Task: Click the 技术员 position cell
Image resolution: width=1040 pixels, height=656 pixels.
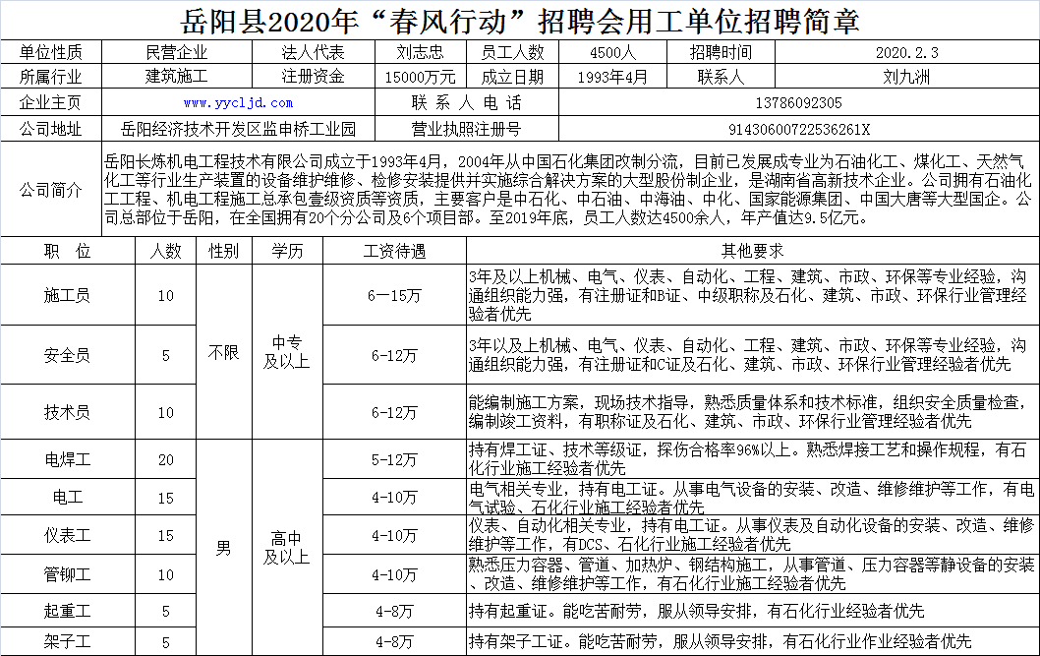Action: pyautogui.click(x=68, y=412)
